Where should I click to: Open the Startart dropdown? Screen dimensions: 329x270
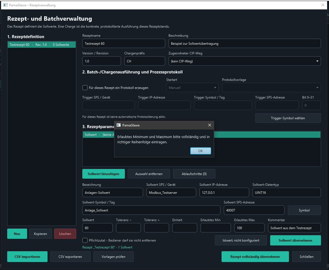point(192,88)
